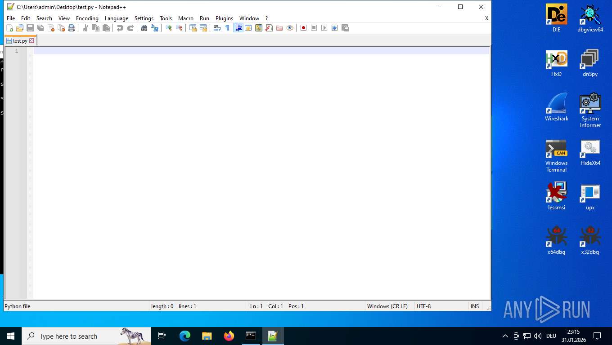Viewport: 612px width, 345px height.
Task: Toggle file monitoring eye icon
Action: 290,28
